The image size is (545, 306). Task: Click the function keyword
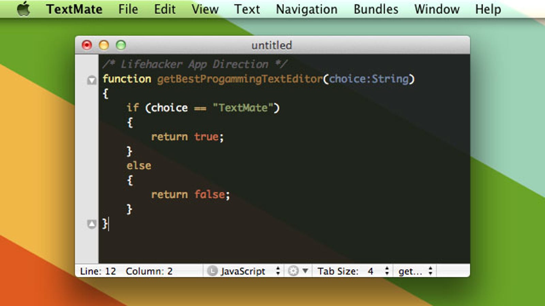tap(127, 79)
